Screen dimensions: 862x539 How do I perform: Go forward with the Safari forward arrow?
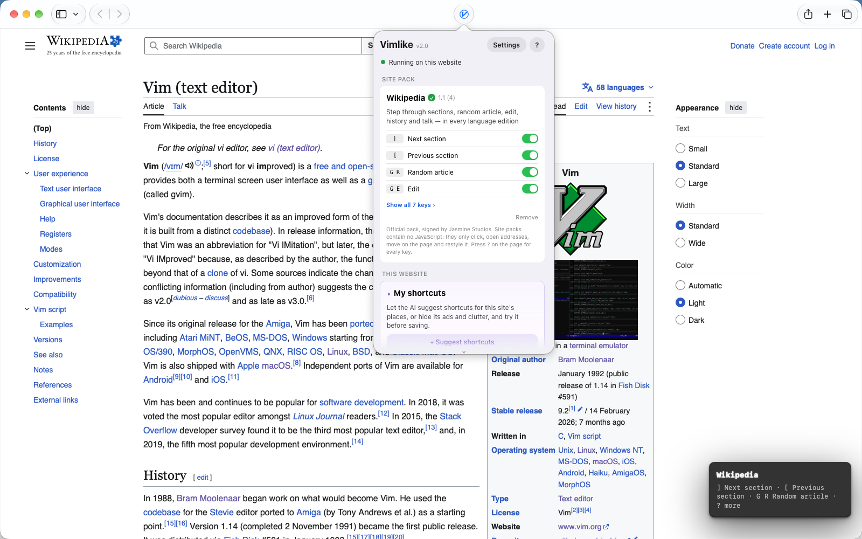click(x=120, y=14)
